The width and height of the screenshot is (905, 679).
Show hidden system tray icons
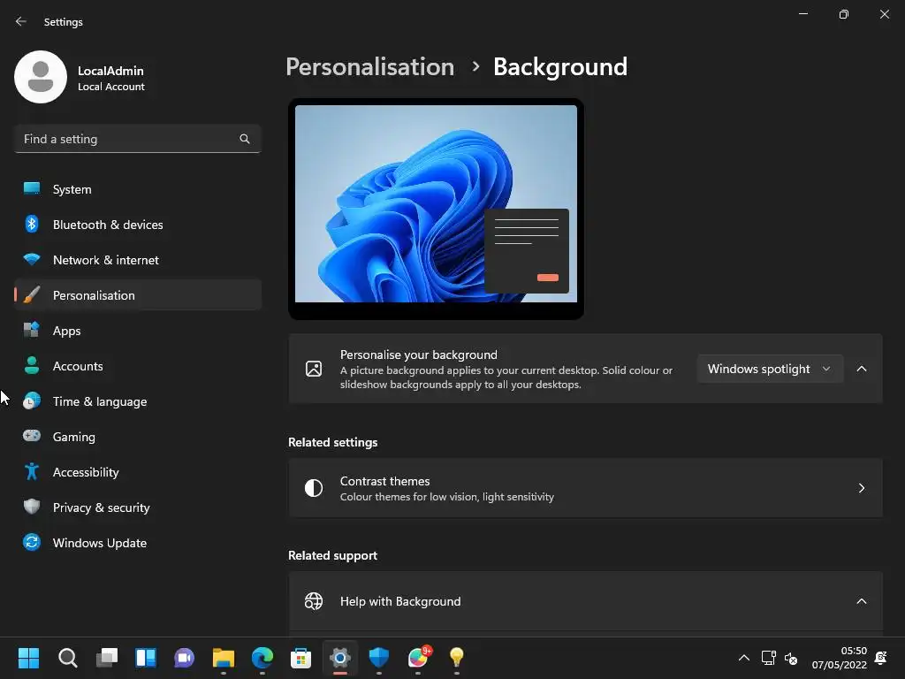coord(744,658)
